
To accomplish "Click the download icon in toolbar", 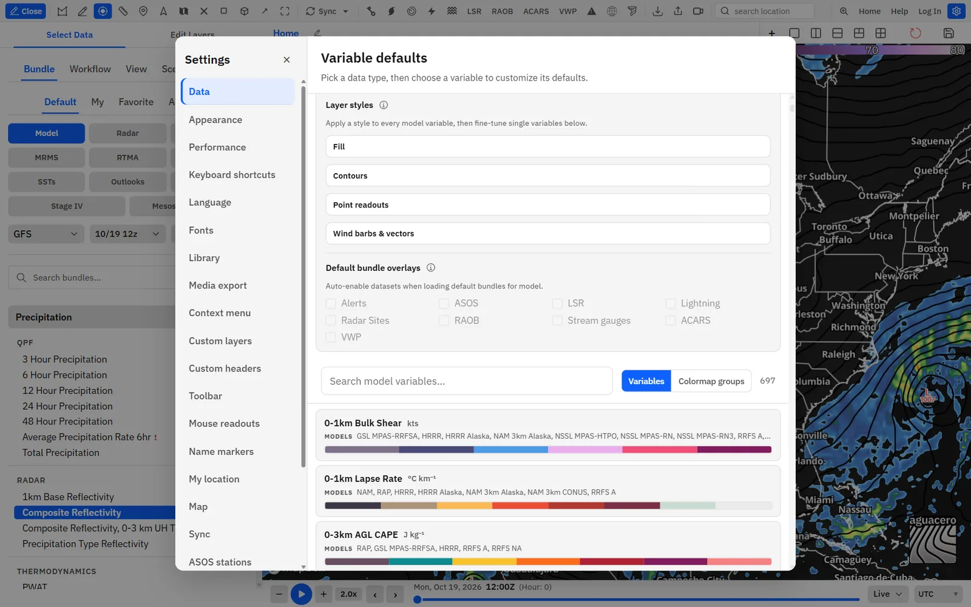I will pyautogui.click(x=657, y=11).
